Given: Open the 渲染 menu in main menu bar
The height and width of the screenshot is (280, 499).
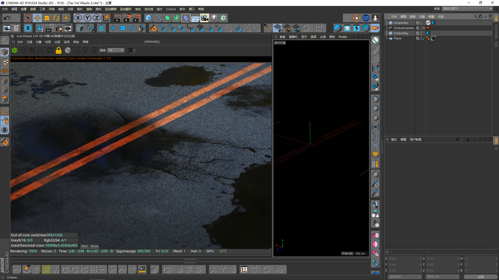Looking at the screenshot, I should (x=89, y=9).
